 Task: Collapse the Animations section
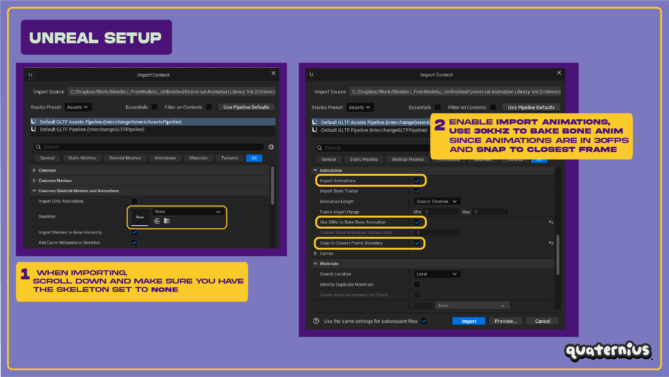(x=316, y=171)
